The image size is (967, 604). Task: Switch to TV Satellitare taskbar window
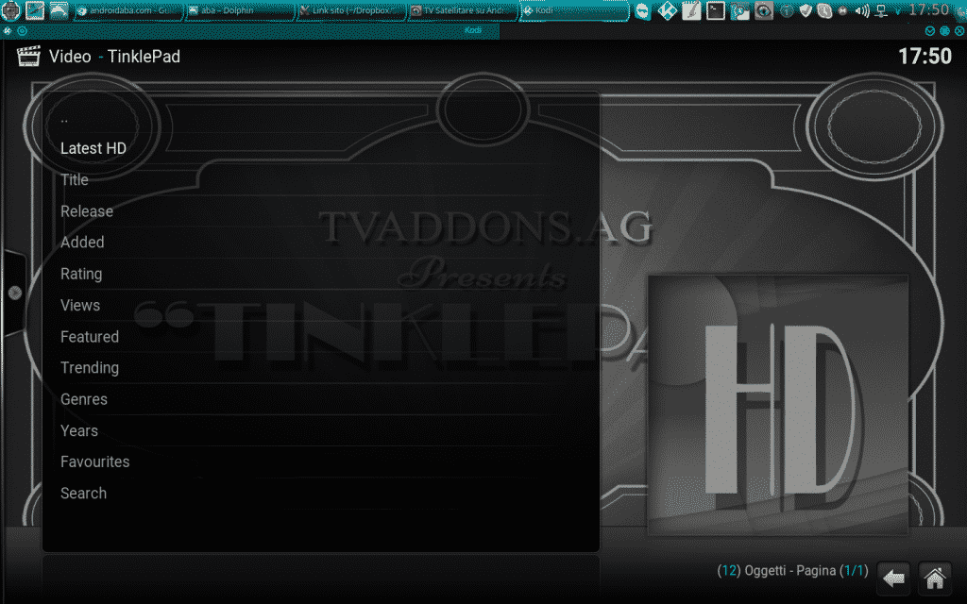pos(462,10)
